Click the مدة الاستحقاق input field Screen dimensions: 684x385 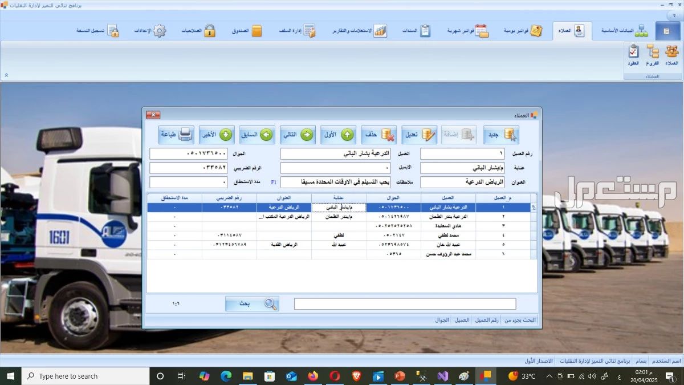pyautogui.click(x=189, y=182)
